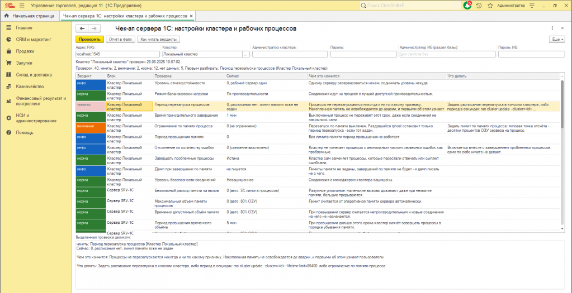Focus the Адрес RAS input field
This screenshot has width=572, height=293.
tap(117, 54)
